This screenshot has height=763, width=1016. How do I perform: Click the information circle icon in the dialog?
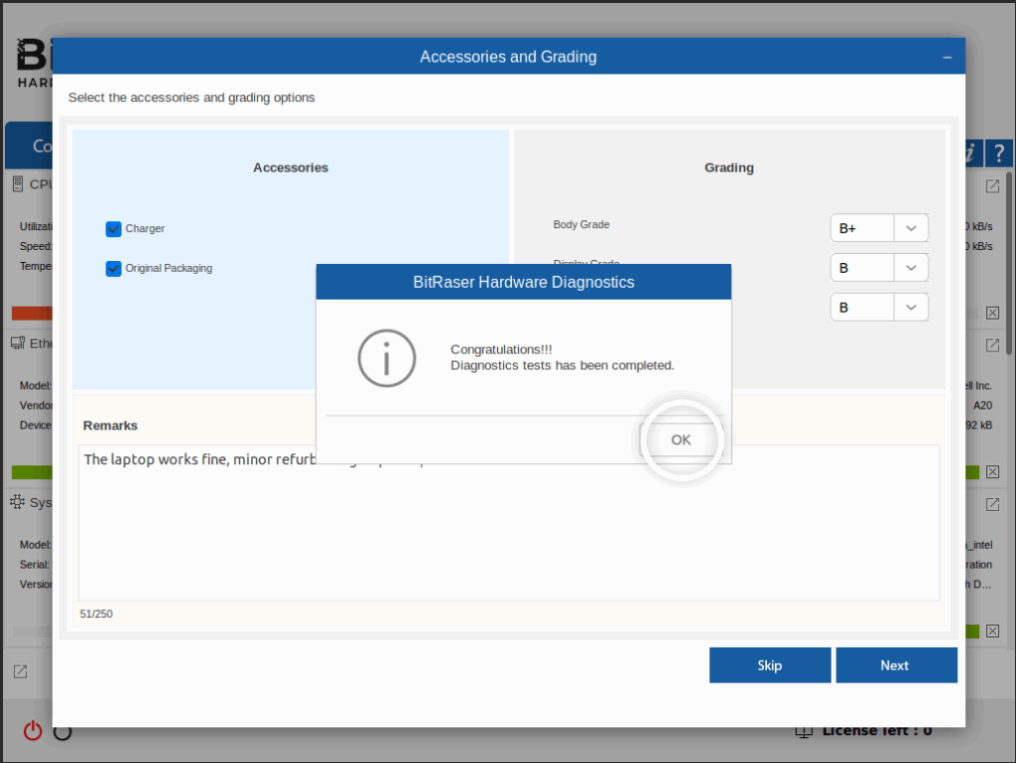coord(387,358)
